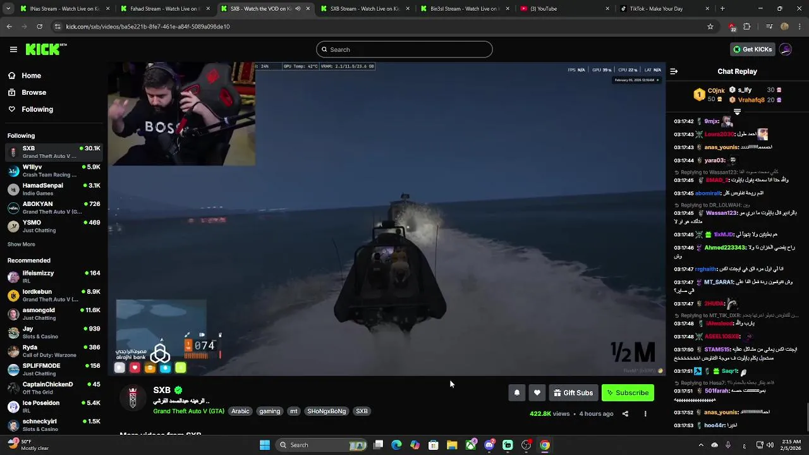Mute the playing SXB VOD tab

tap(298, 9)
